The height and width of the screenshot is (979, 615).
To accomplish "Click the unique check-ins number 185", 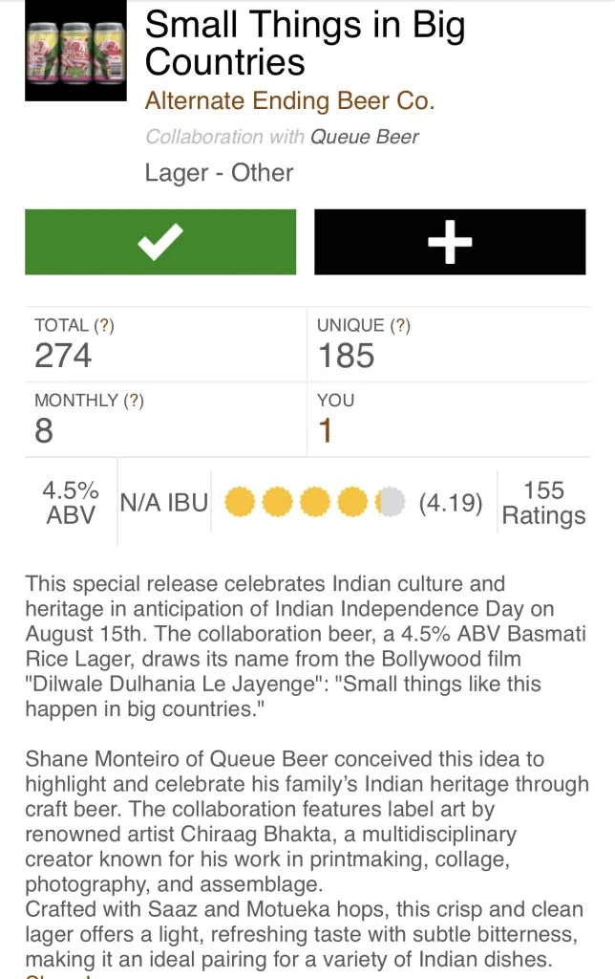I will click(346, 356).
